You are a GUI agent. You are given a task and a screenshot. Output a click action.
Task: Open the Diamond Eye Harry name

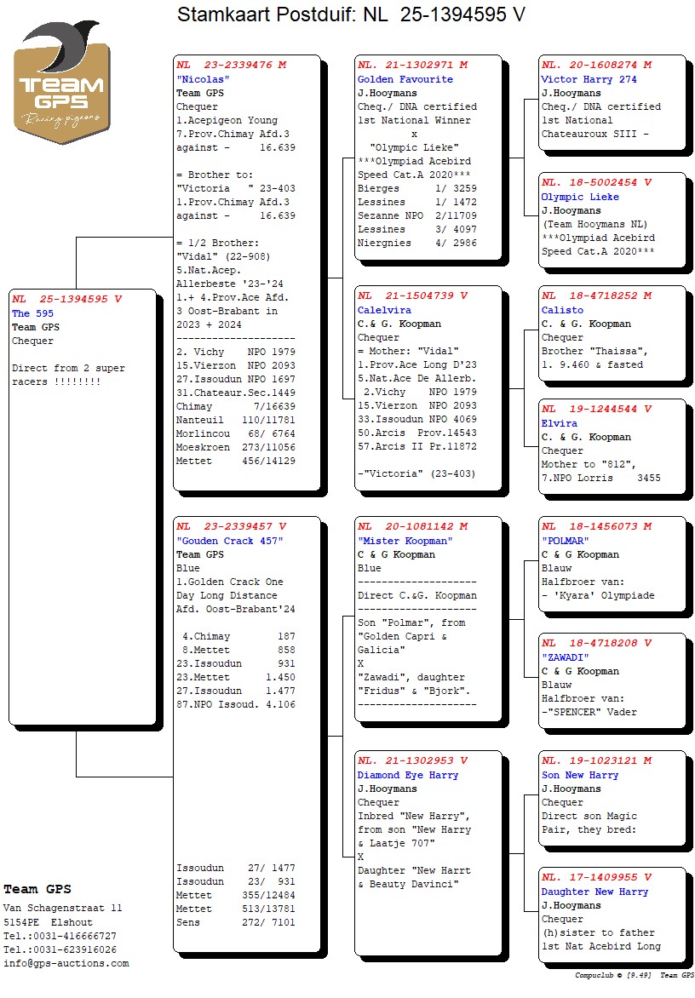(x=407, y=775)
